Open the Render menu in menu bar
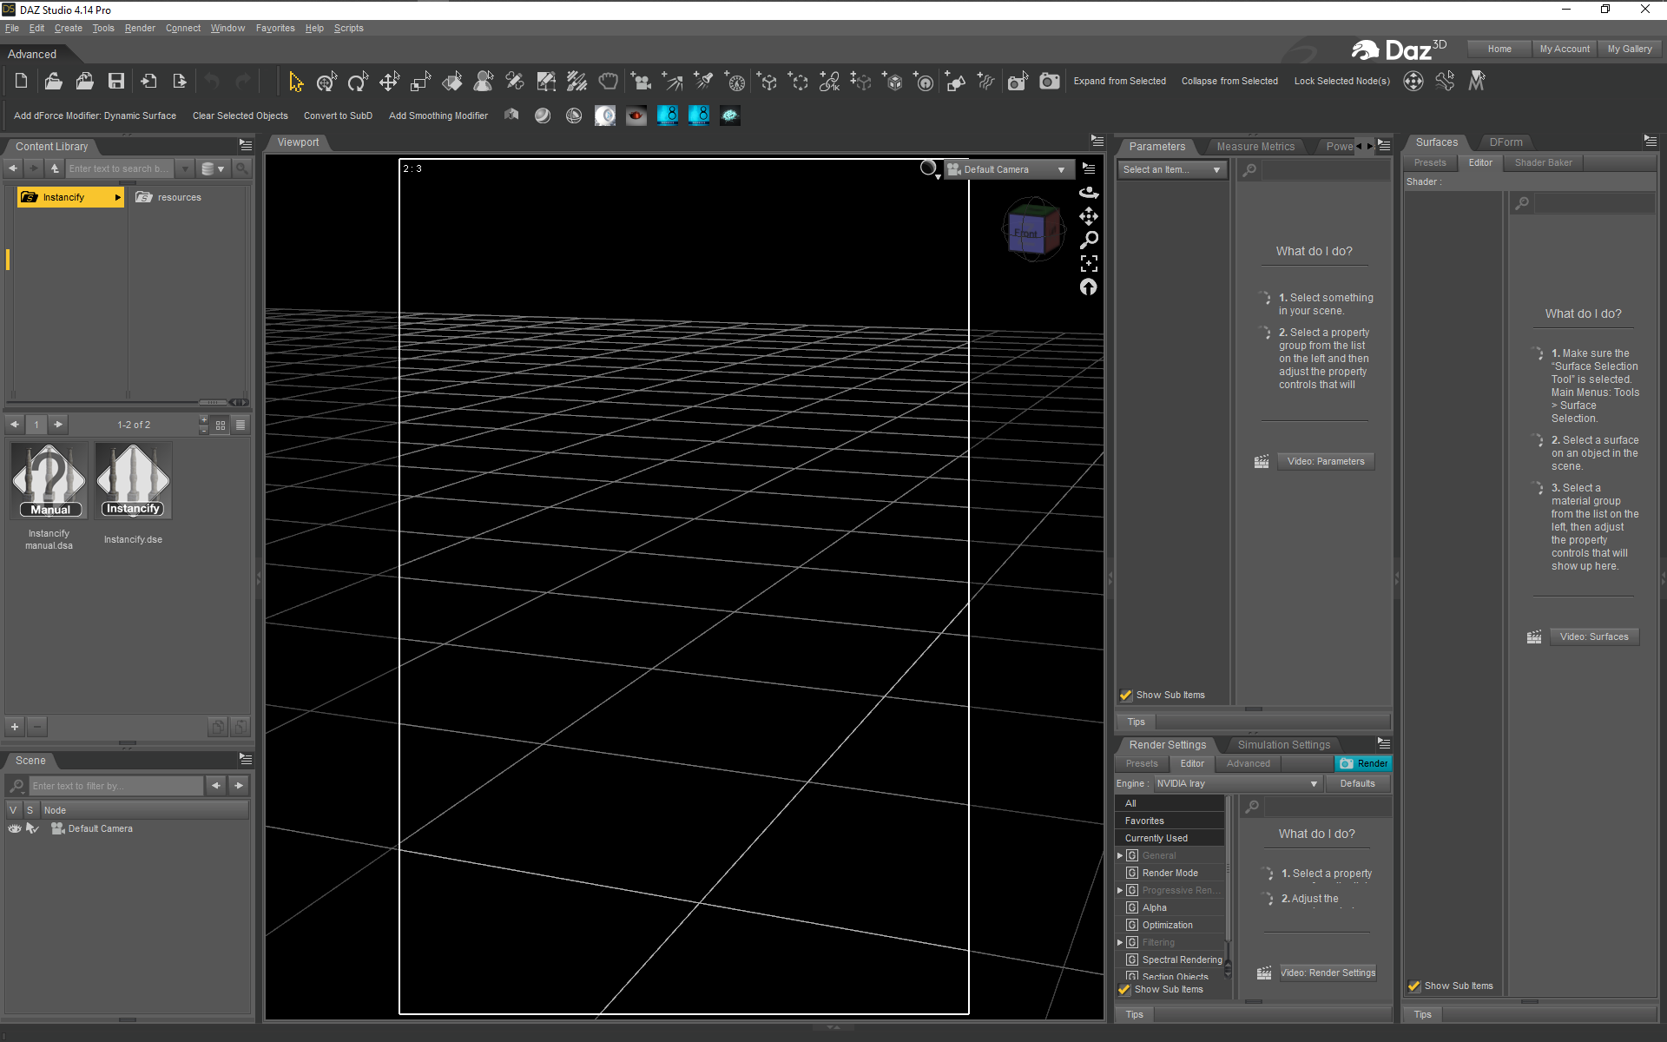This screenshot has height=1042, width=1667. pos(140,29)
